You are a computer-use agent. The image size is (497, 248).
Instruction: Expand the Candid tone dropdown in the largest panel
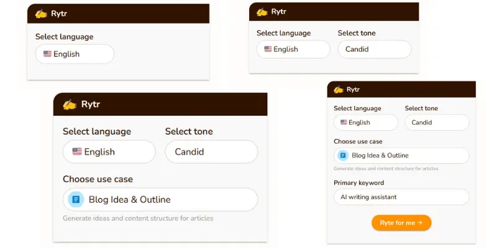pos(211,152)
